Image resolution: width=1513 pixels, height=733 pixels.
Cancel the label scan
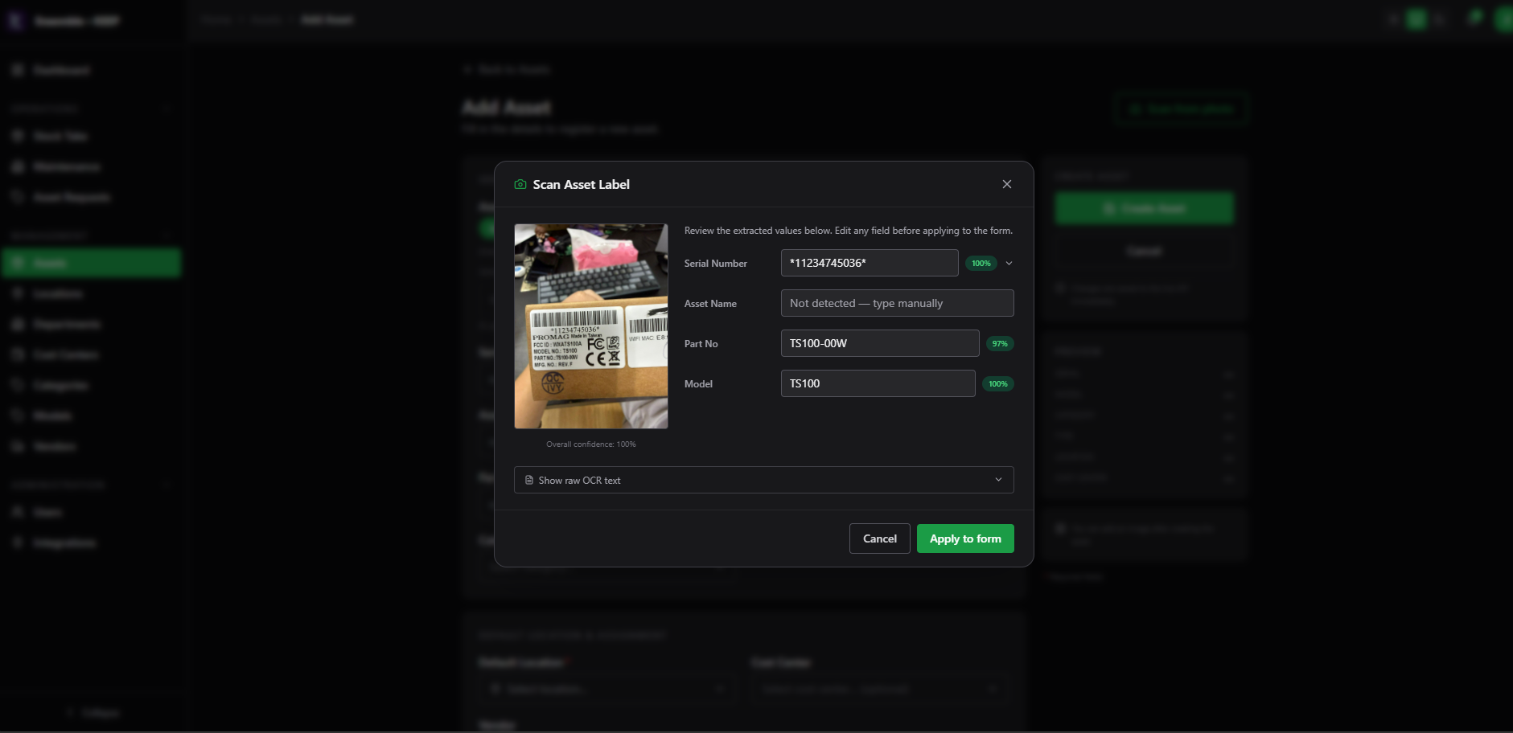(879, 538)
